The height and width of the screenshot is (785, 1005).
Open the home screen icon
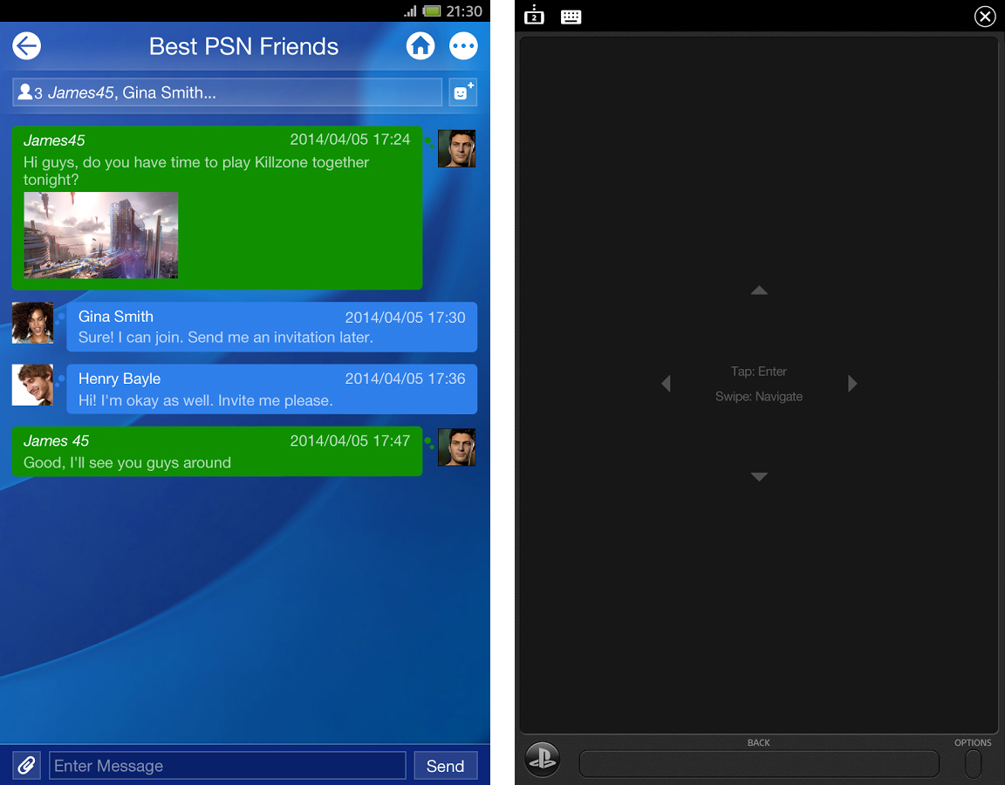pos(420,46)
